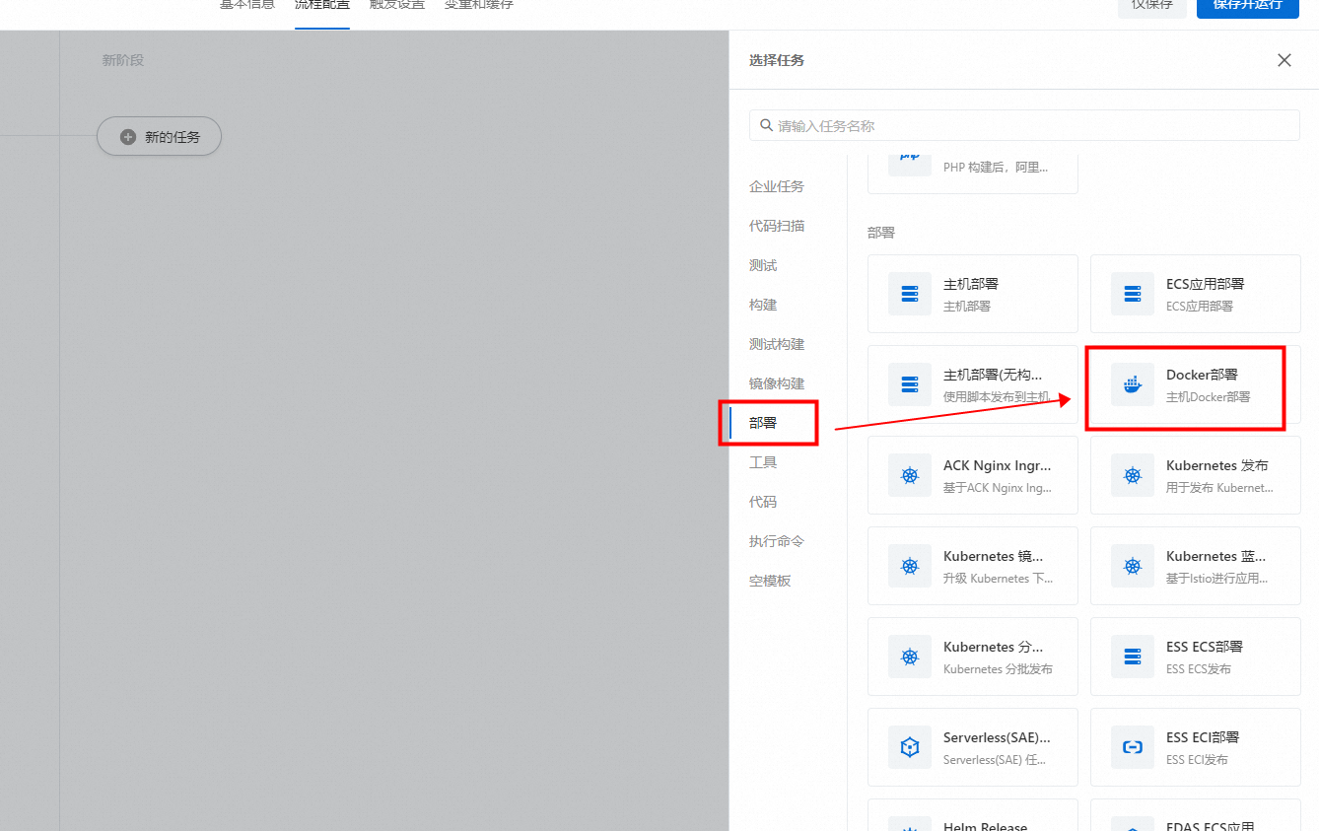
Task: Click the Helm Release card
Action: point(973,815)
